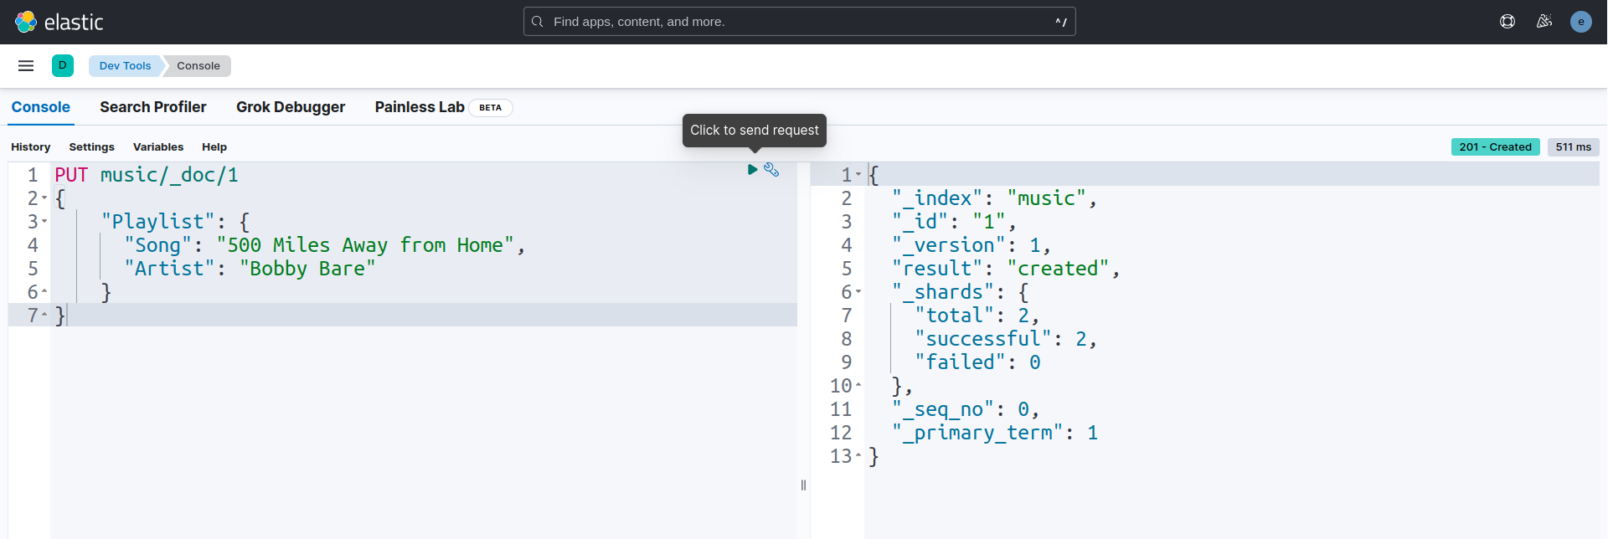Switch to the Painless Lab tab

coord(420,107)
